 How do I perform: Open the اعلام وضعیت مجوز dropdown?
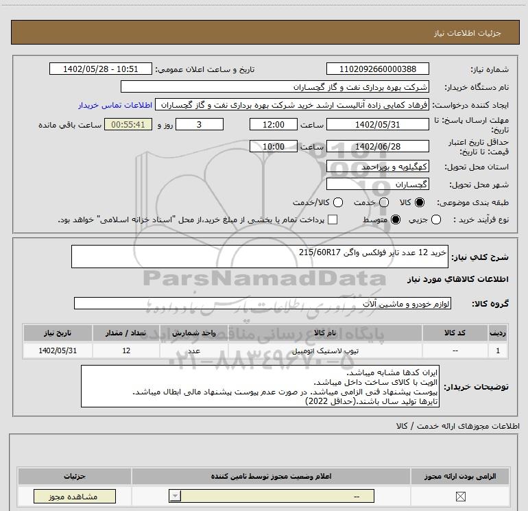272,496
